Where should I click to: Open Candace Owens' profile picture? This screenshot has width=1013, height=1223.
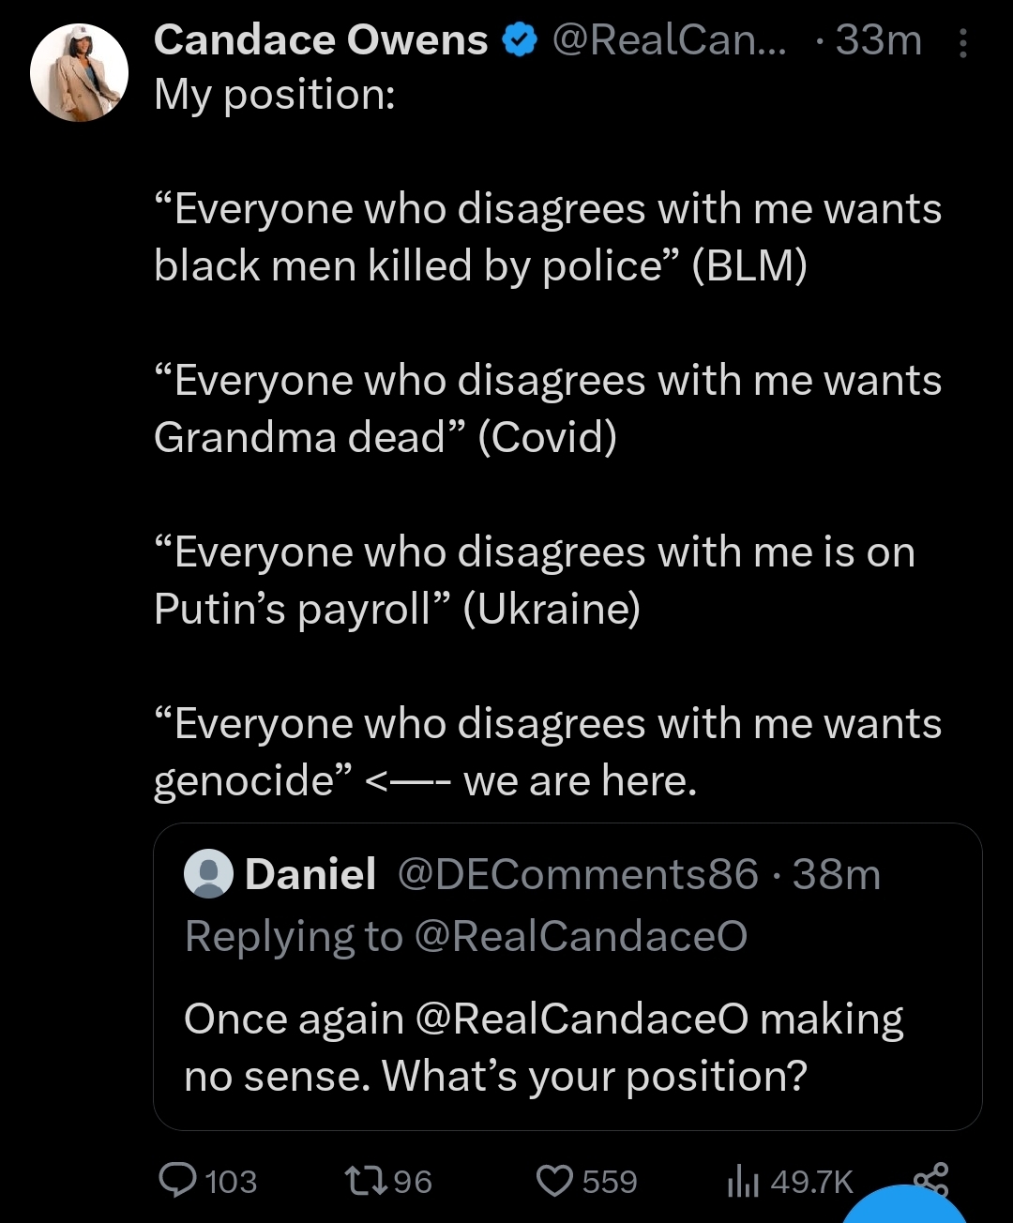click(79, 72)
